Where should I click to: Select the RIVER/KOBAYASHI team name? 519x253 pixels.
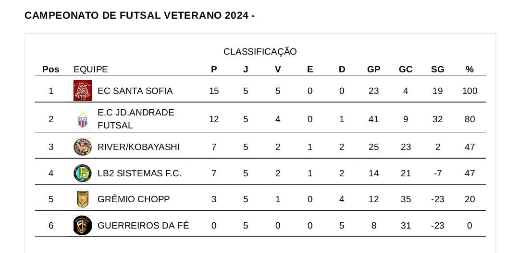pos(139,147)
